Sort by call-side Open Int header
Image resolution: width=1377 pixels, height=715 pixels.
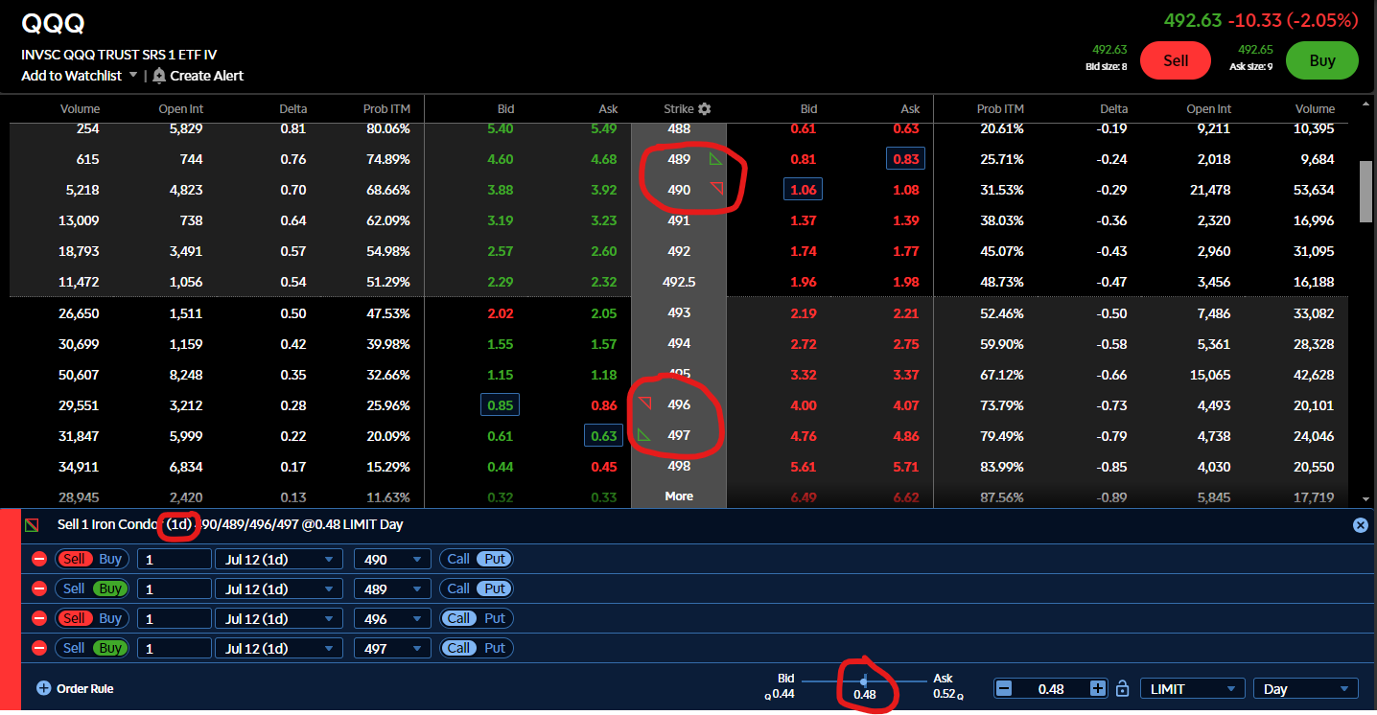click(181, 109)
